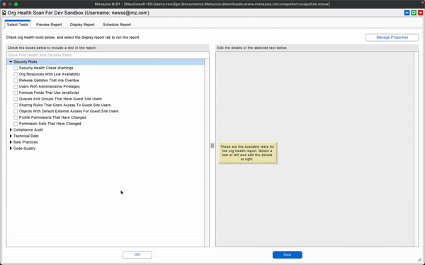Focus the Quick Find Health And Security Tests field

pos(108,55)
